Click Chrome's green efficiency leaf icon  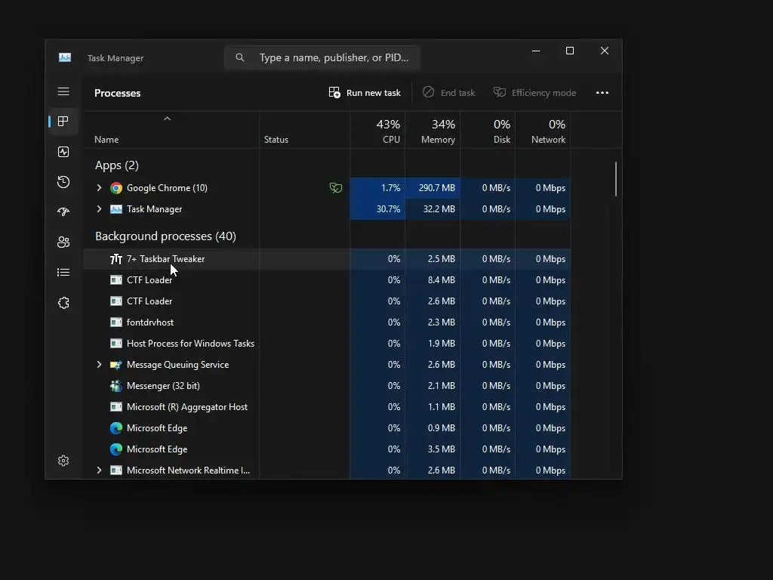336,188
